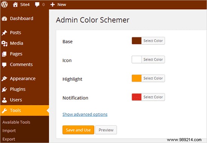The height and width of the screenshot is (143, 207).
Task: Open the Media menu item
Action: [x=24, y=43]
